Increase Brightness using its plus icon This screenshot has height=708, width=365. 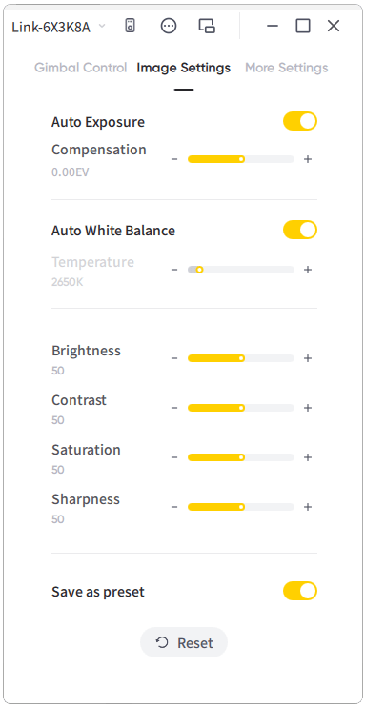coord(308,358)
